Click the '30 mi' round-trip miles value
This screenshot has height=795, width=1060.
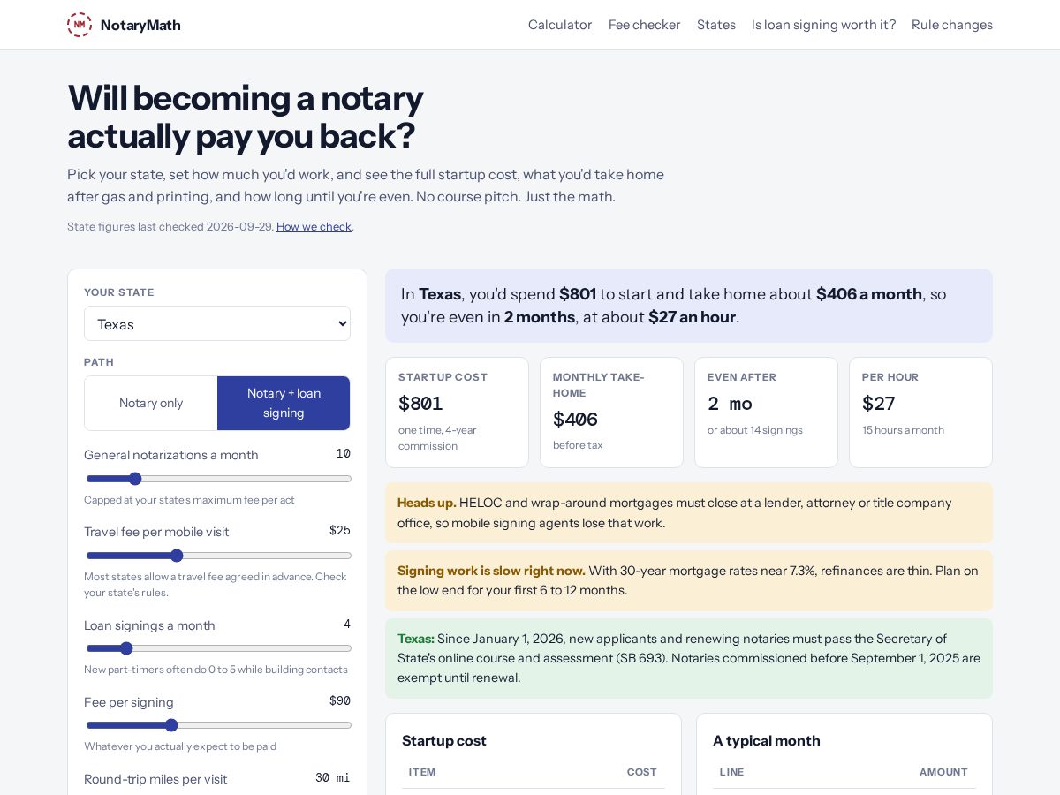point(333,778)
